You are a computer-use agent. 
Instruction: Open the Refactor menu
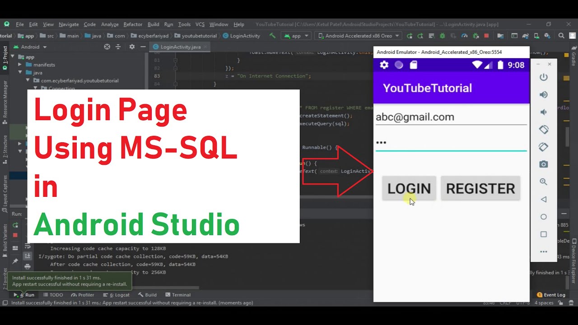(133, 24)
